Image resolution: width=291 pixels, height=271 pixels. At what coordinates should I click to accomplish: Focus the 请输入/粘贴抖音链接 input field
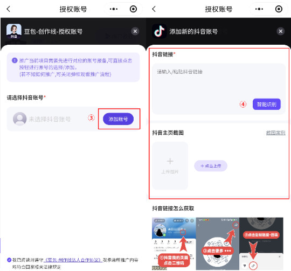click(x=219, y=89)
